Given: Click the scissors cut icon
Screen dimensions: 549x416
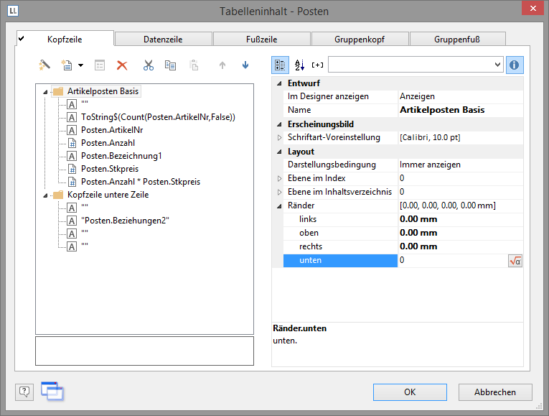Looking at the screenshot, I should pyautogui.click(x=149, y=65).
